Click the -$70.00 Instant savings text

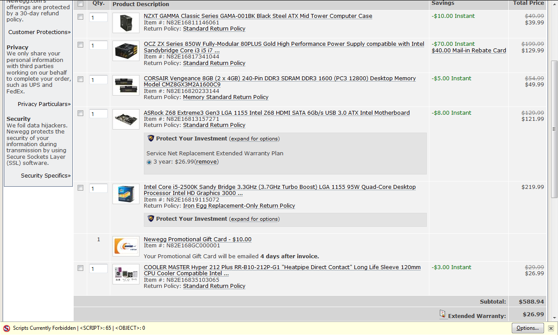coord(453,44)
